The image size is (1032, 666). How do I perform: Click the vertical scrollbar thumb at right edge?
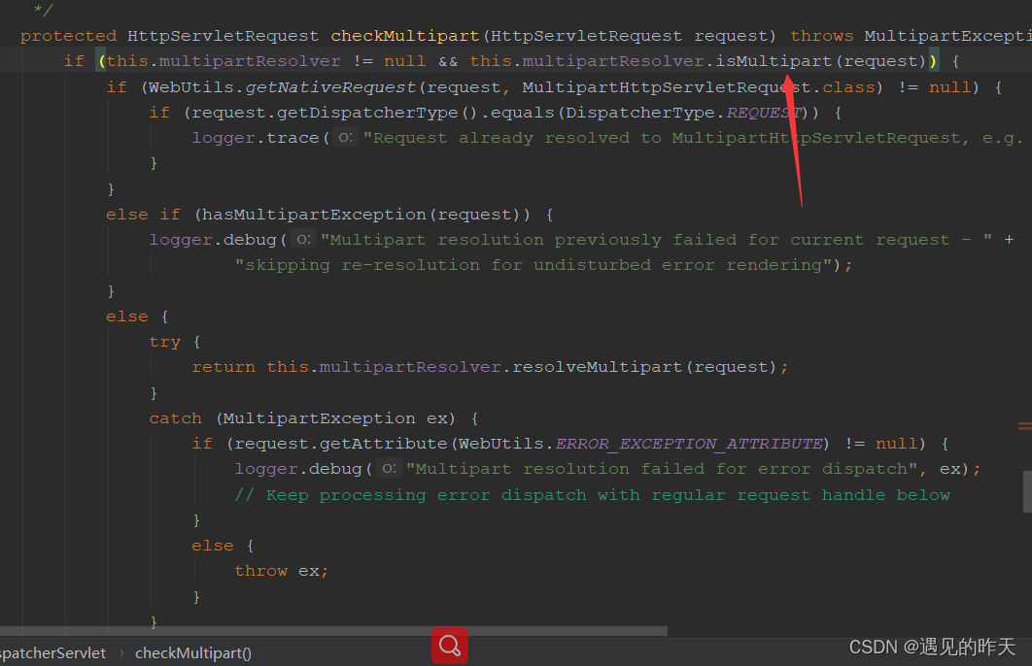tap(1027, 491)
